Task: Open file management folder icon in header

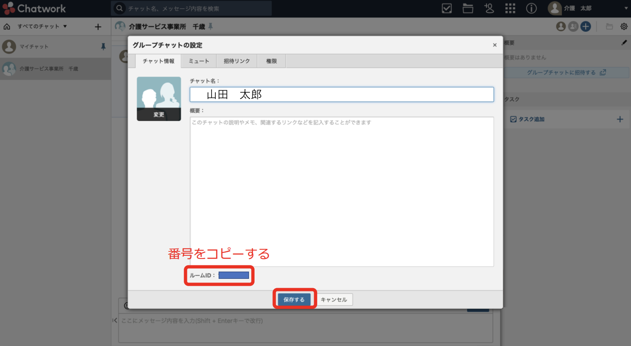Action: point(468,8)
